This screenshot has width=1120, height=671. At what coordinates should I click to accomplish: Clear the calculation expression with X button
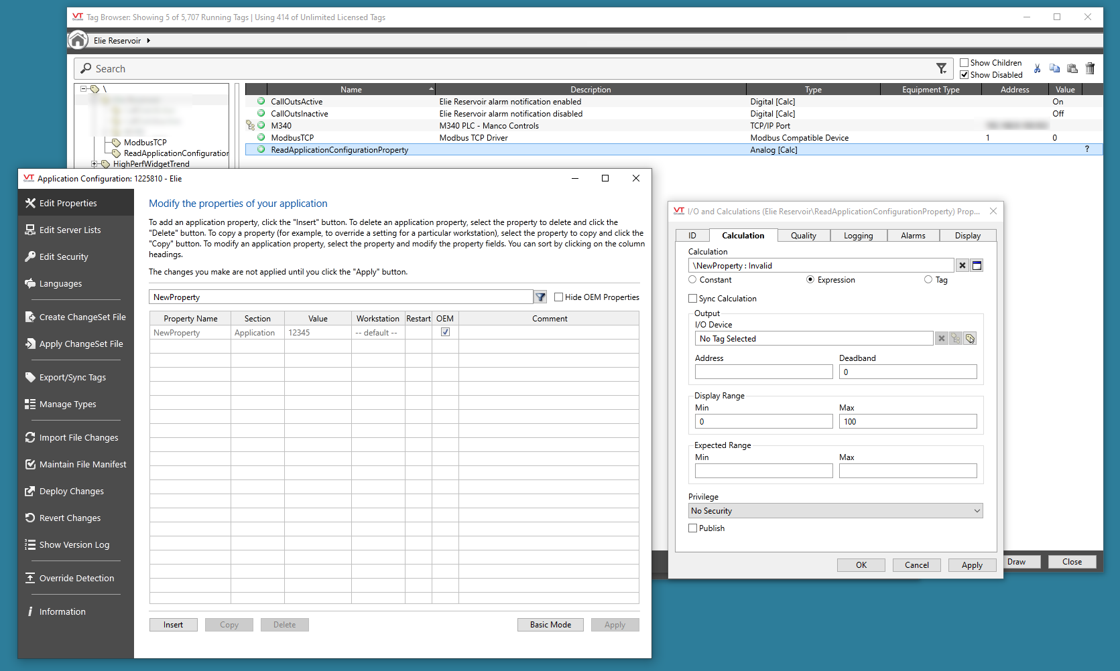tap(962, 266)
